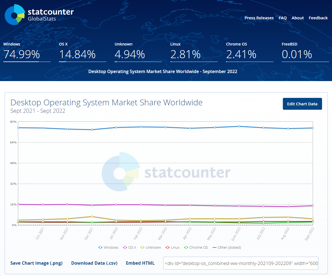This screenshot has width=332, height=276.
Task: Download Data as csv
Action: click(94, 263)
